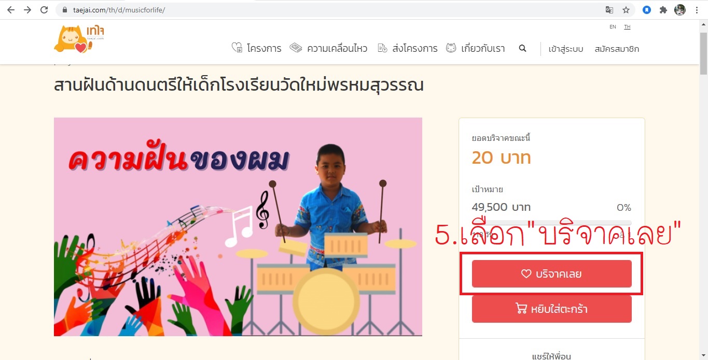708x360 pixels.
Task: Reload the page with refresh icon
Action: tap(44, 10)
